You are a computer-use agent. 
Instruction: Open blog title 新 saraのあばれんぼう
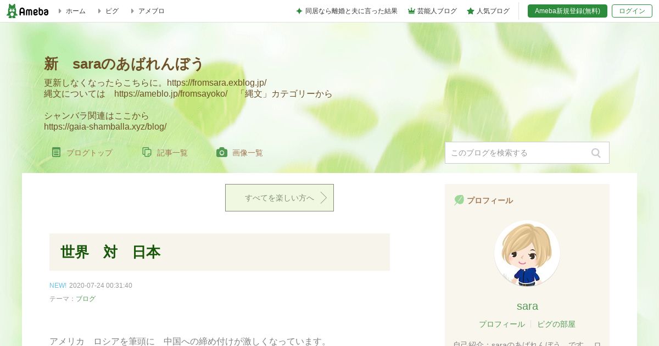click(124, 64)
